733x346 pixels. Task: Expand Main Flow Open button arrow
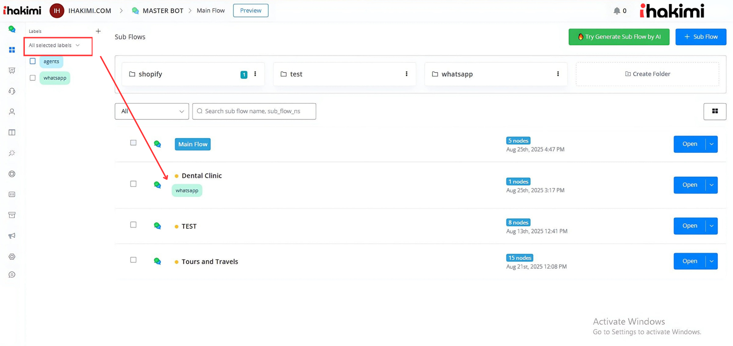pyautogui.click(x=711, y=144)
